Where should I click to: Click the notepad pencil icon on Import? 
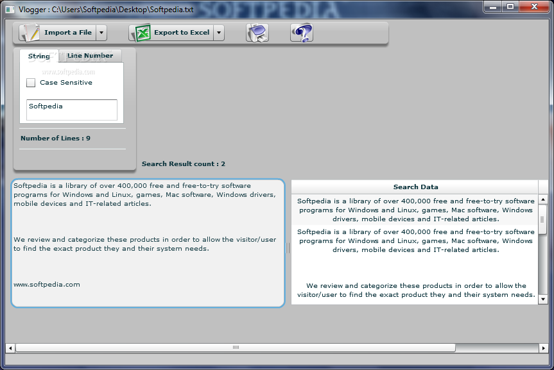[30, 33]
